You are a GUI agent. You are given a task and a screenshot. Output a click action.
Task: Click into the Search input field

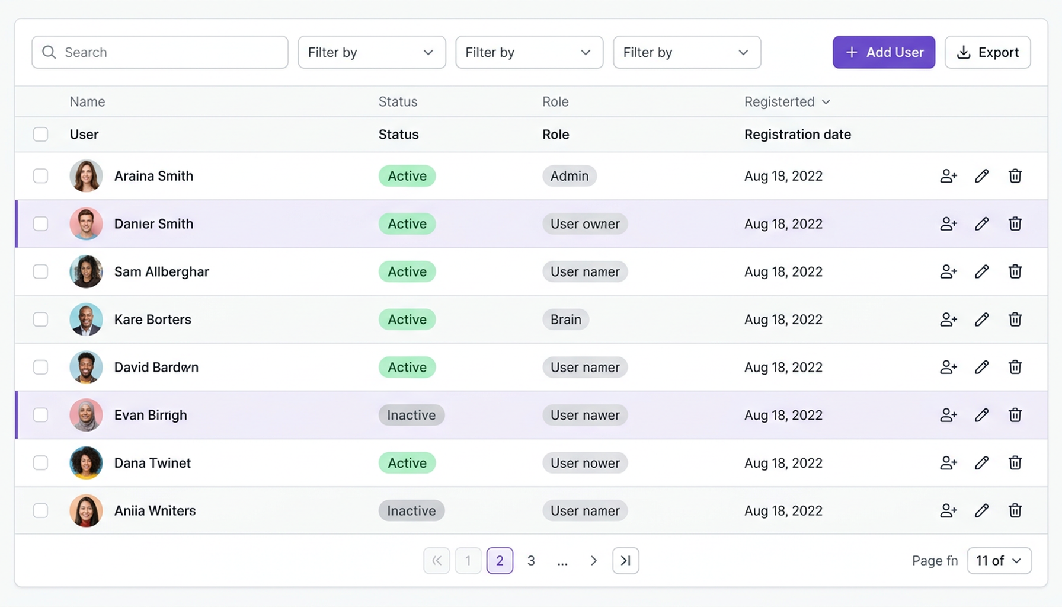[x=160, y=52]
